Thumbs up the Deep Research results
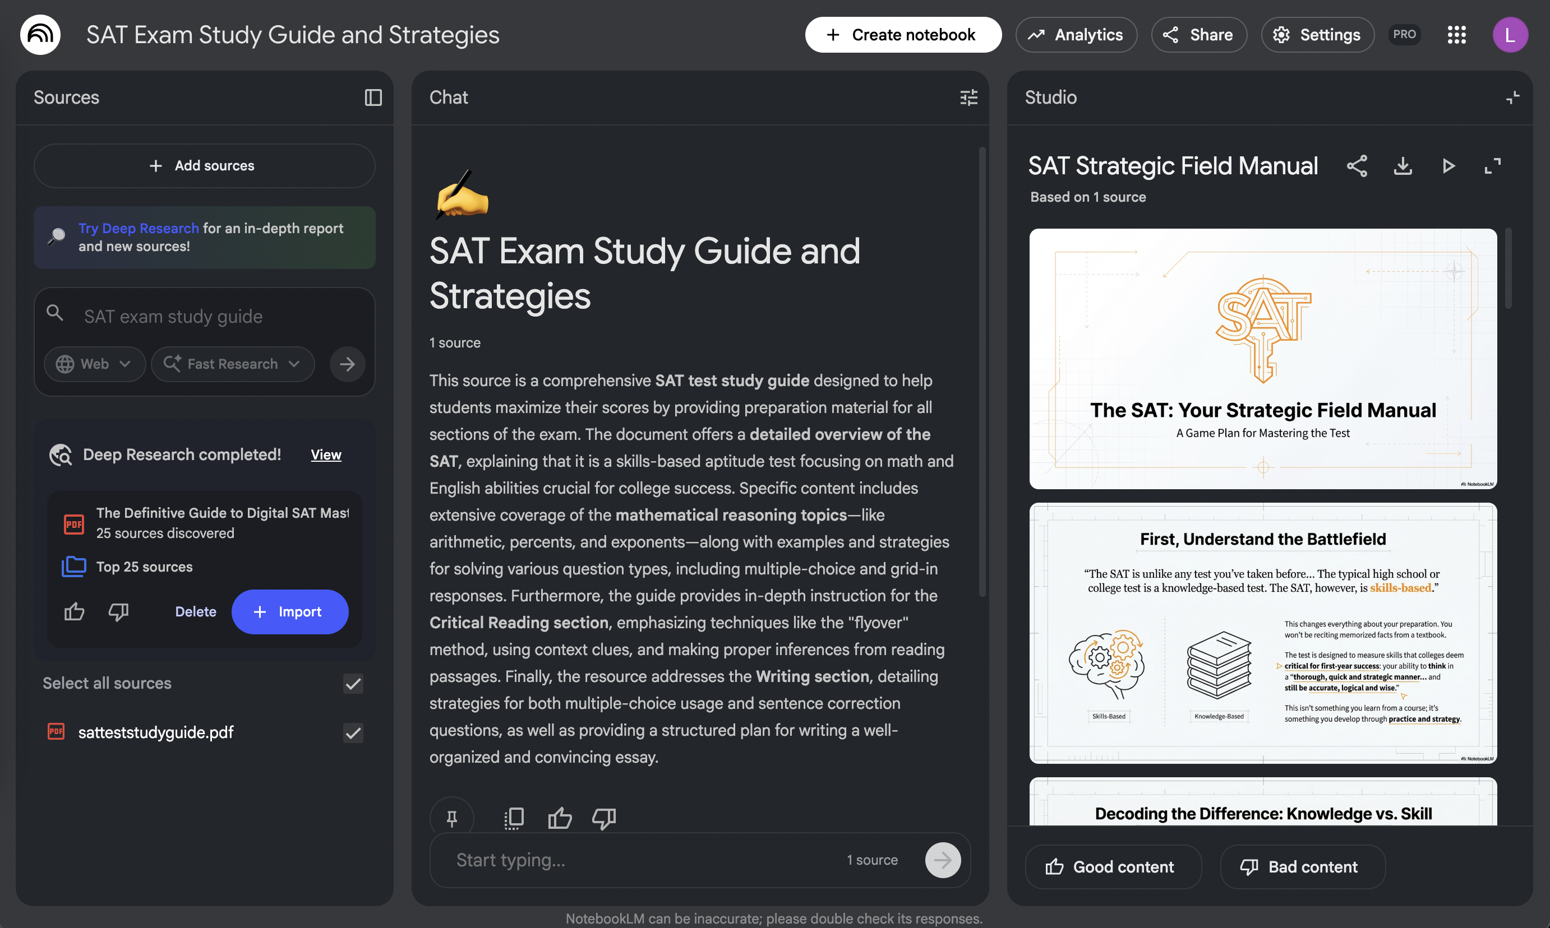This screenshot has width=1550, height=928. [x=74, y=611]
